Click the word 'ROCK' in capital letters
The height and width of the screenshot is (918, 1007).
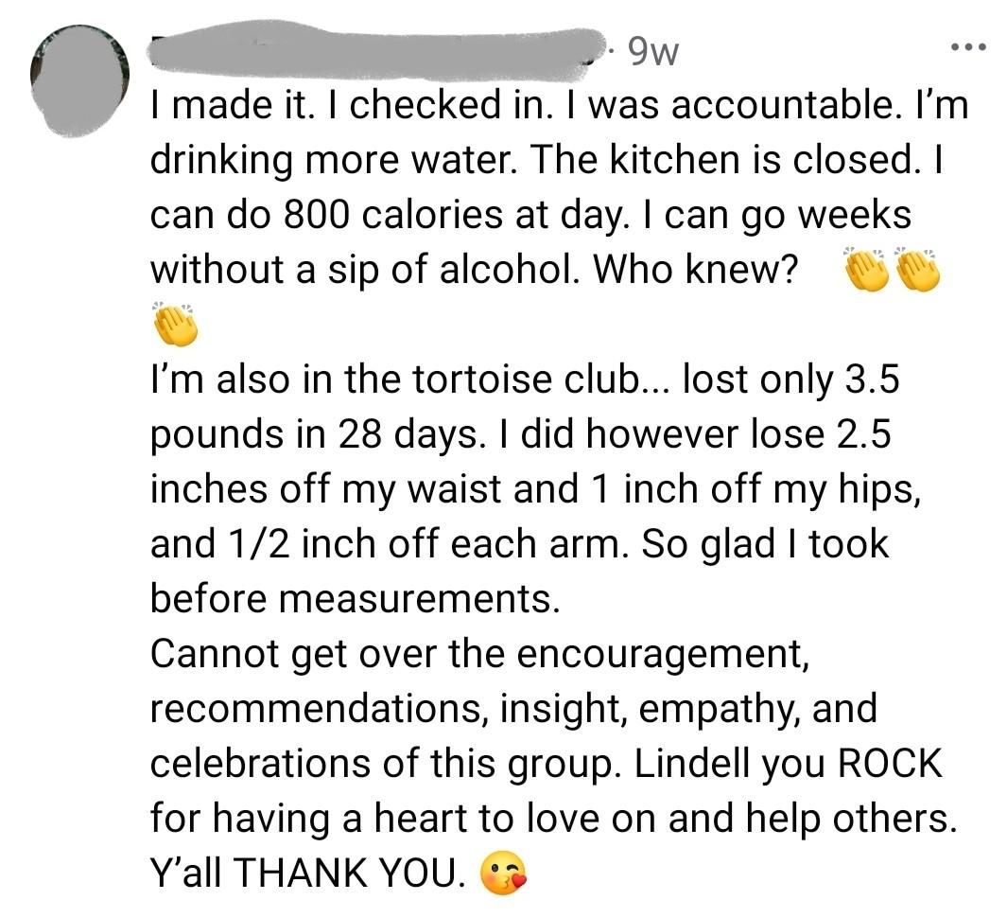(x=890, y=764)
